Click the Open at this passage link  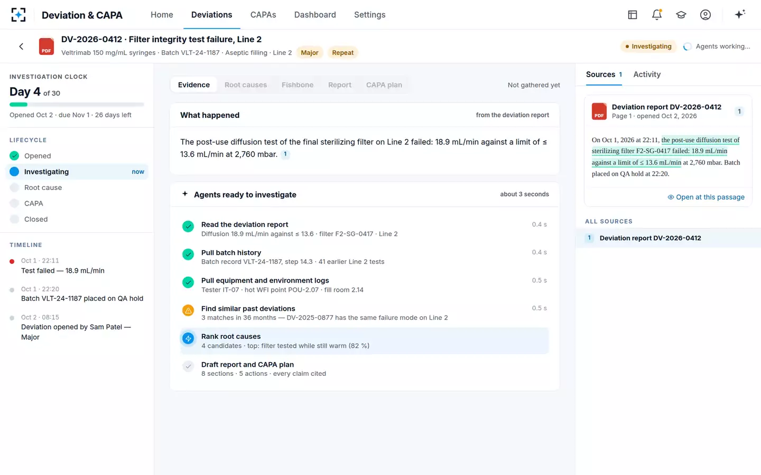706,197
